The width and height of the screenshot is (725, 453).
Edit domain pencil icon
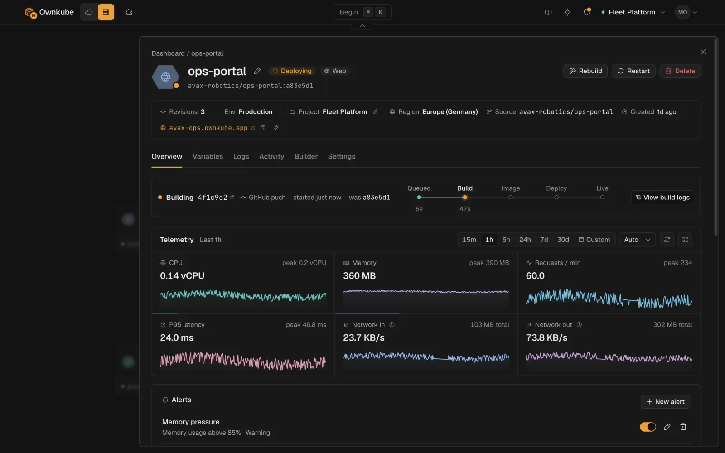click(x=275, y=128)
